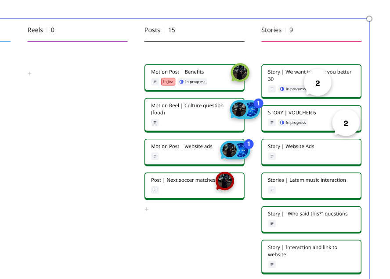Click the In Jira tag on Benefits card
Screen dimensions: 390x279
tap(168, 81)
